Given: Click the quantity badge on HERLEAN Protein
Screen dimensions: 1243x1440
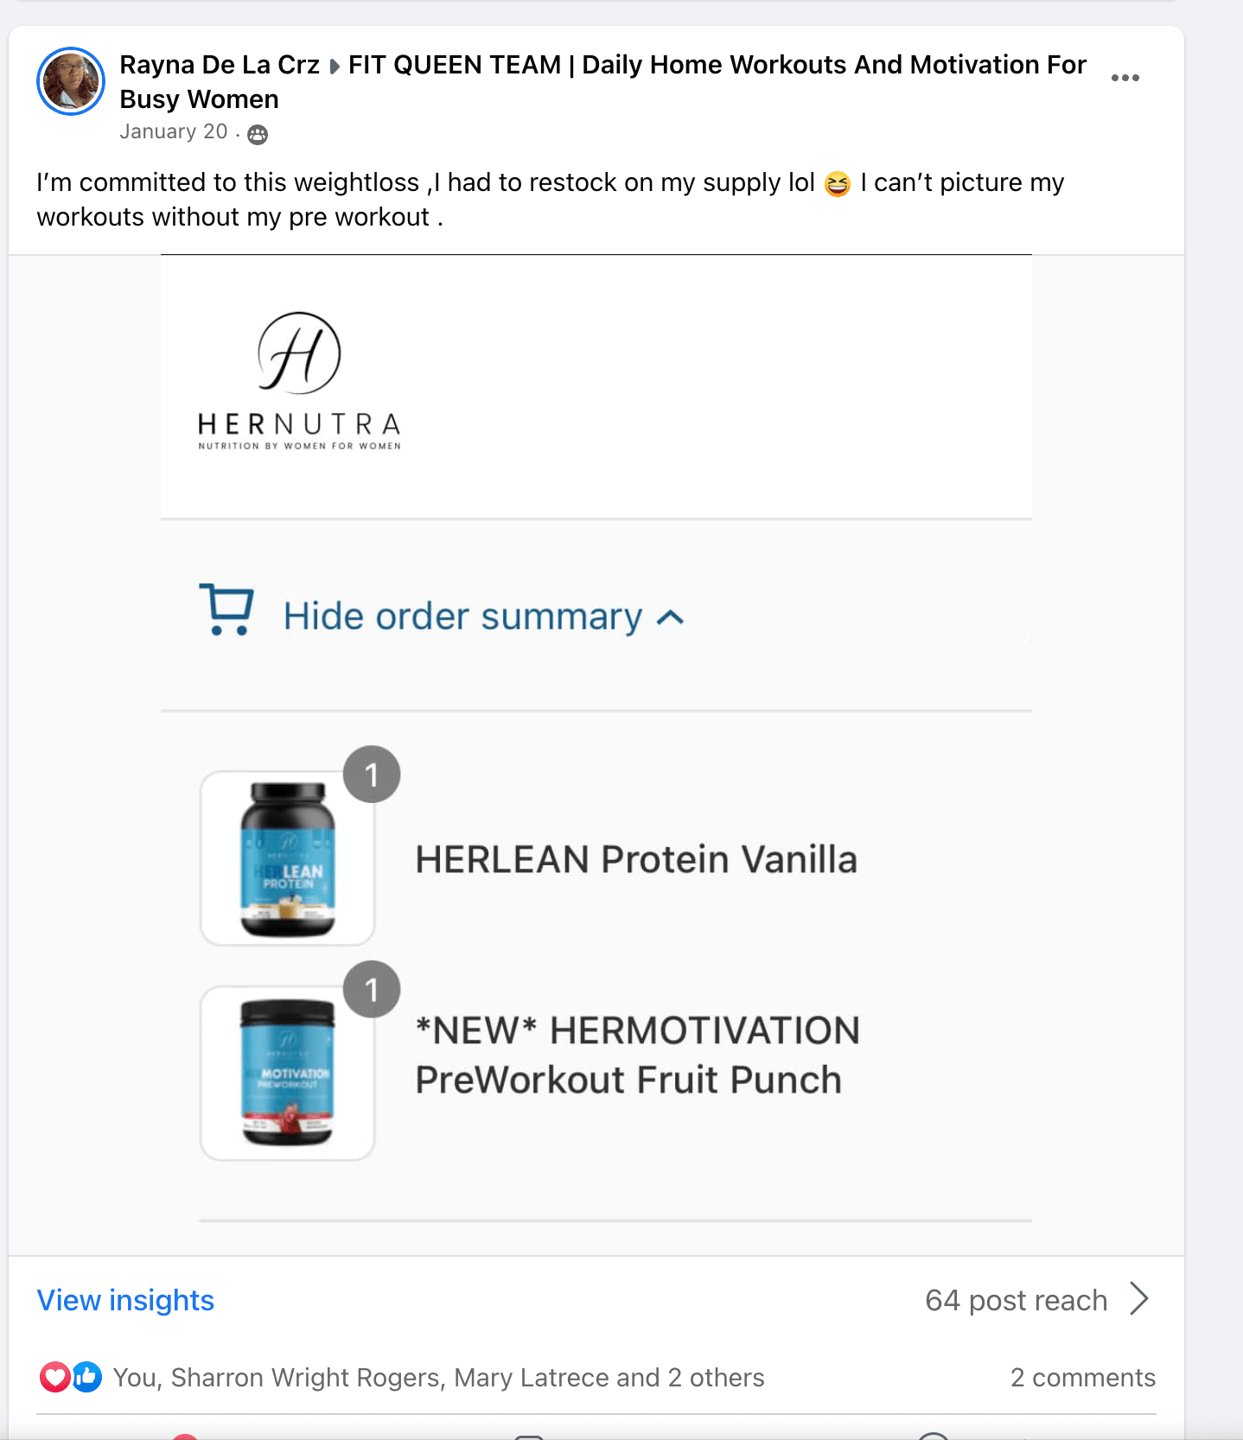Looking at the screenshot, I should (372, 774).
